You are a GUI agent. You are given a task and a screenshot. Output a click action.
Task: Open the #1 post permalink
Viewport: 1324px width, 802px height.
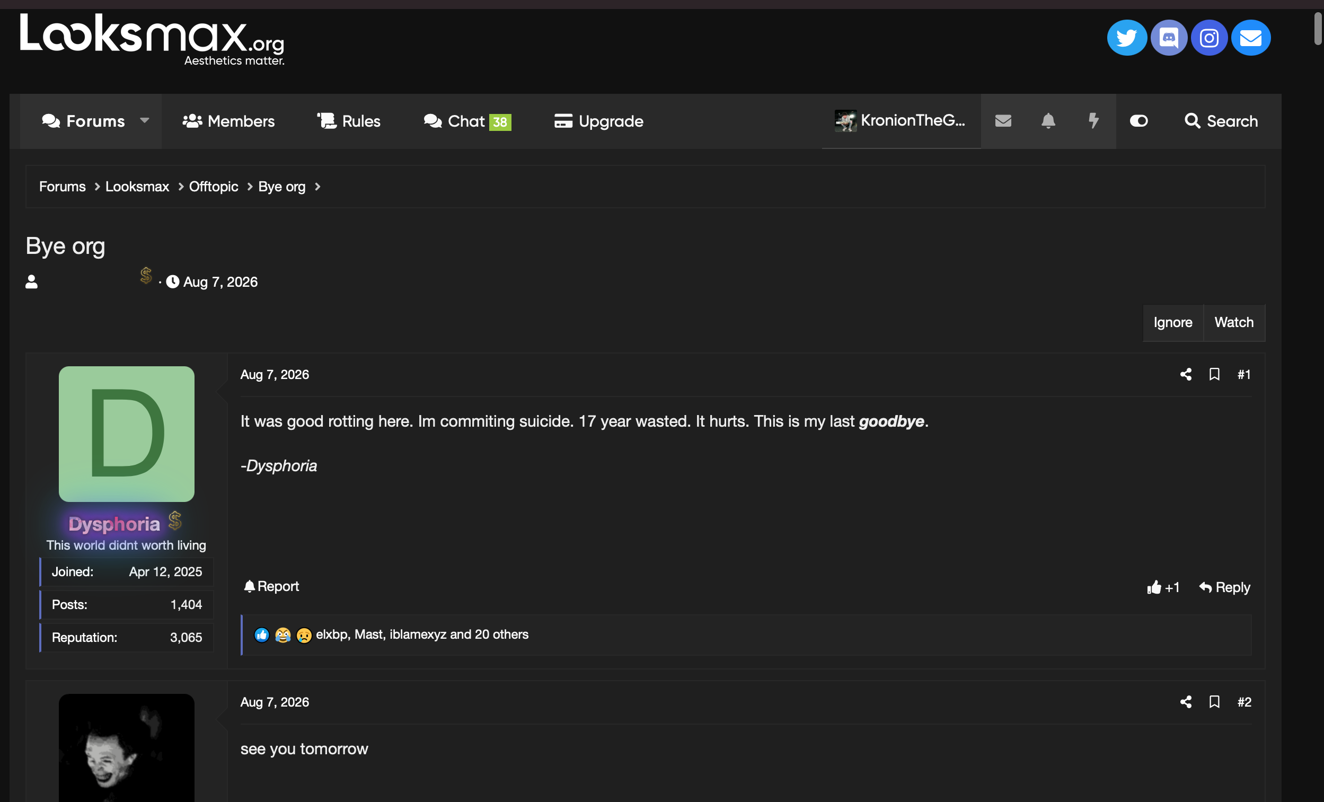coord(1244,374)
